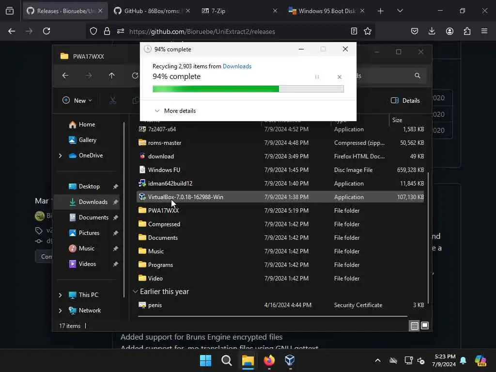The width and height of the screenshot is (496, 372).
Task: Switch to Releases Bioruebe browser tab
Action: tap(65, 11)
